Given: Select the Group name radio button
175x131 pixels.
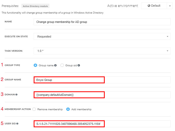Looking at the screenshot, I should coord(35,65).
